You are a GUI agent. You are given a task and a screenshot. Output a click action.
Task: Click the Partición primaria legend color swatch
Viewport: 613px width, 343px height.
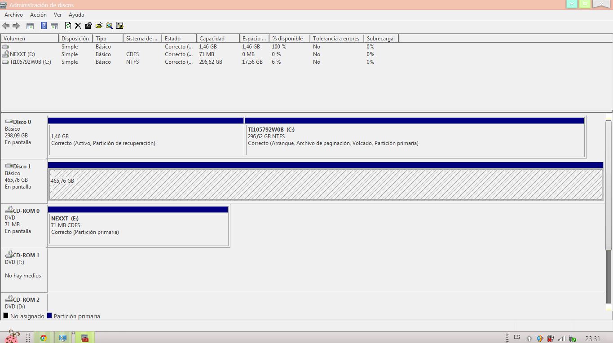49,316
